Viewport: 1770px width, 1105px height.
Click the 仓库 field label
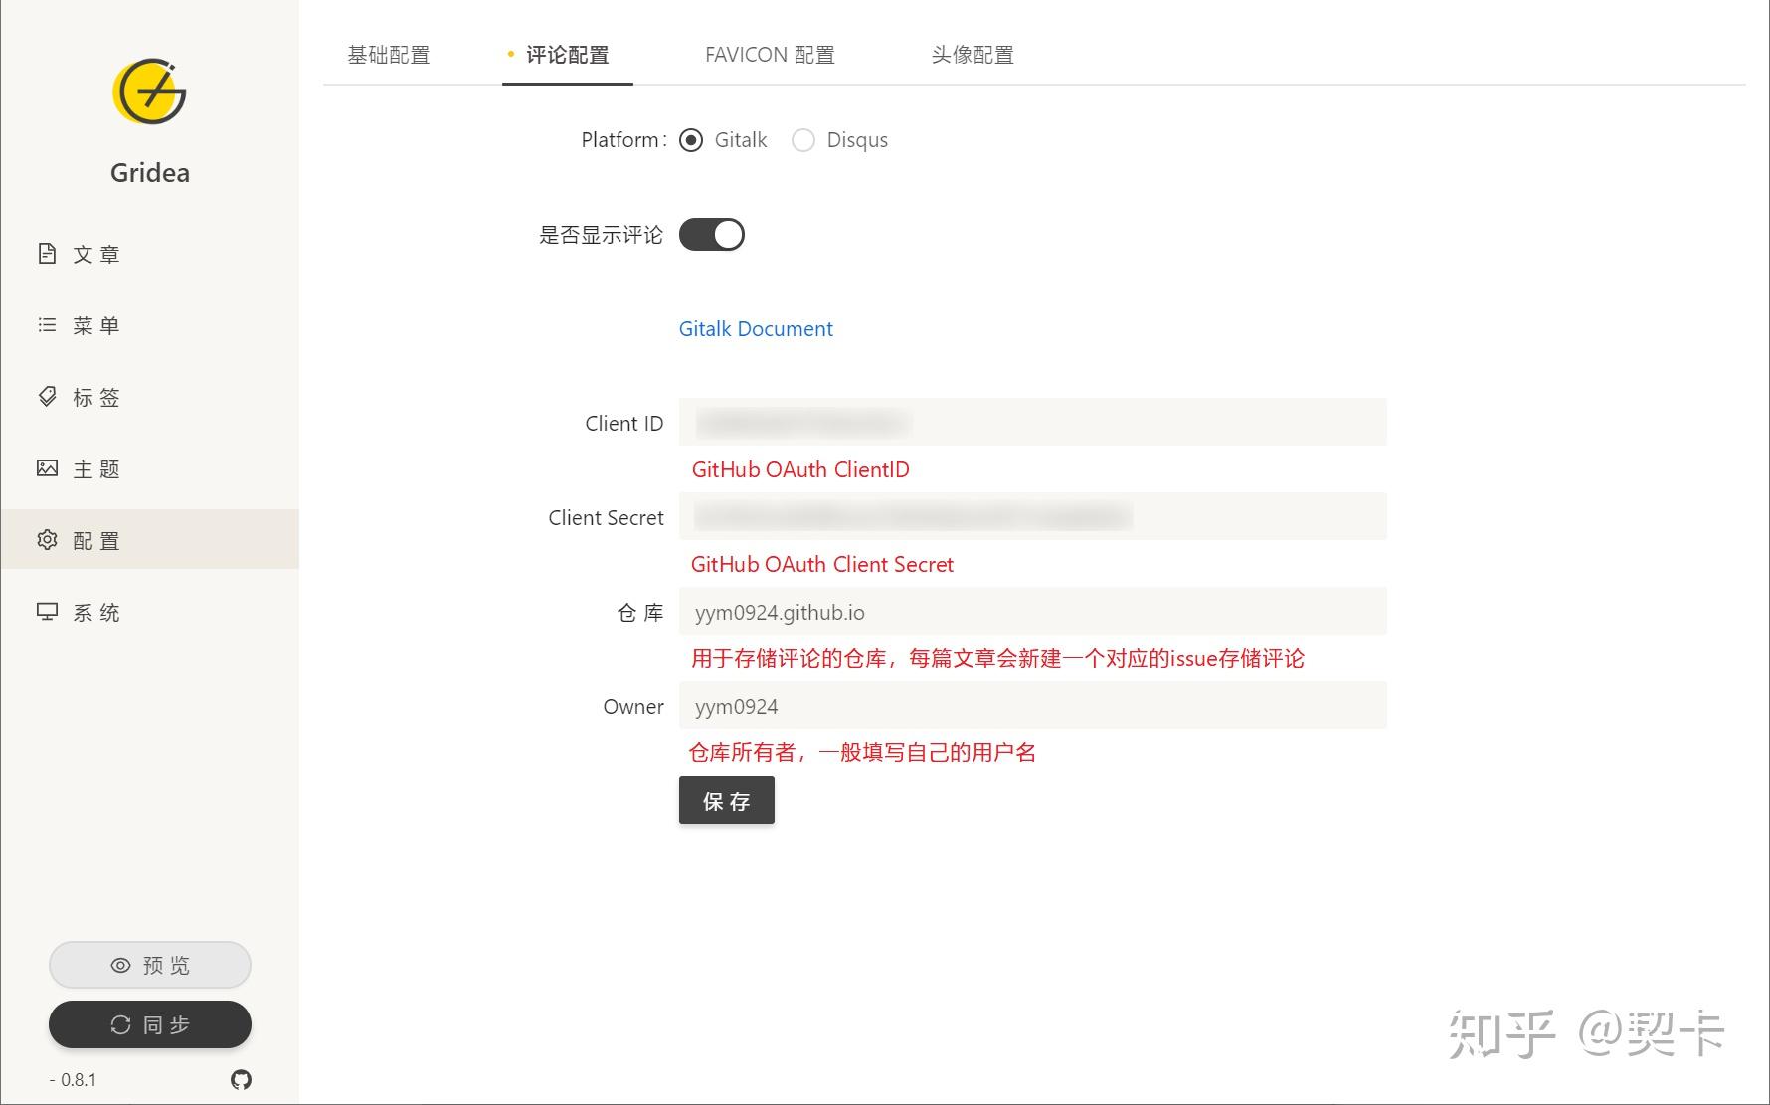click(x=640, y=613)
